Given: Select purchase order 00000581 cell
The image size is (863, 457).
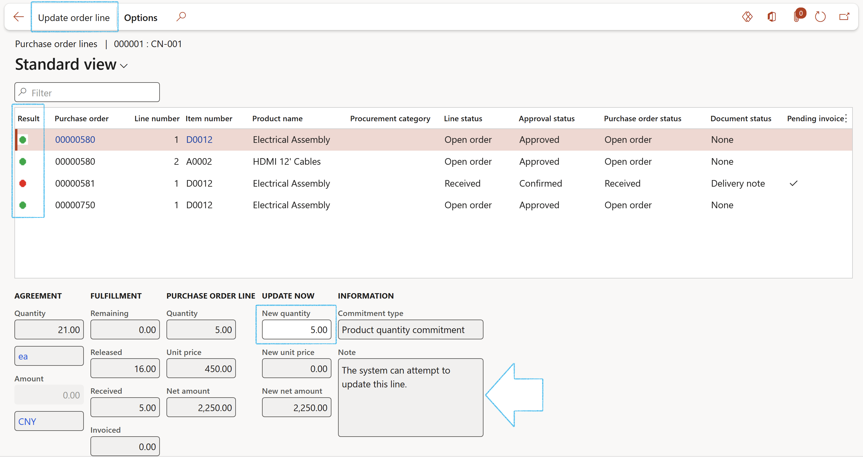Looking at the screenshot, I should 75,183.
